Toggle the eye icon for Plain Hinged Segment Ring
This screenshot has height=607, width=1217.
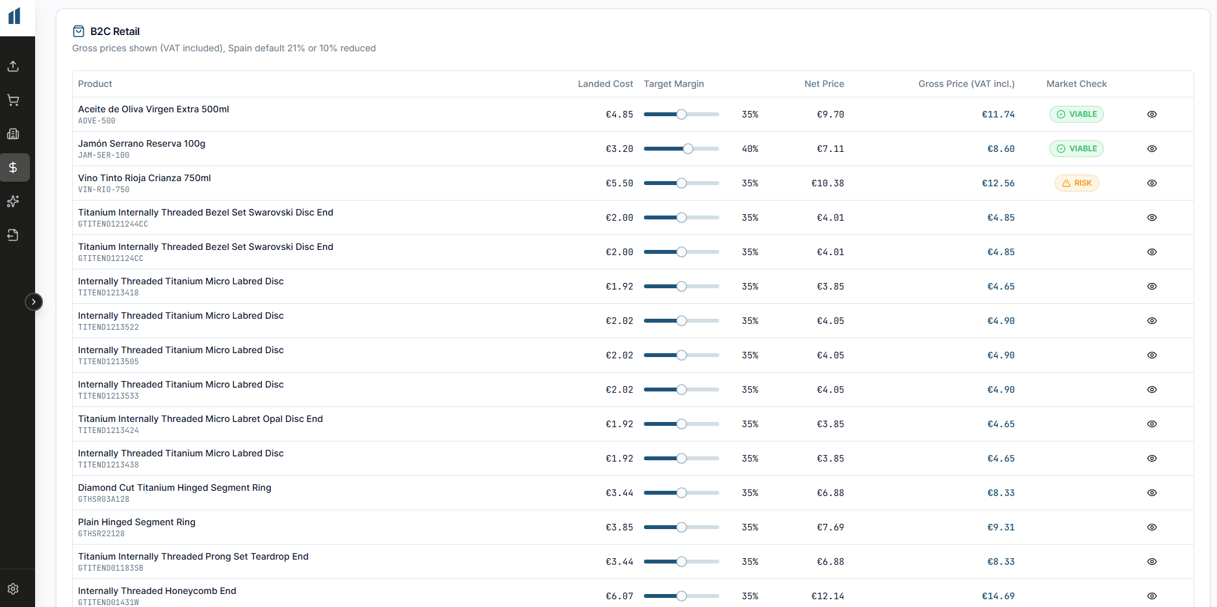(x=1152, y=527)
